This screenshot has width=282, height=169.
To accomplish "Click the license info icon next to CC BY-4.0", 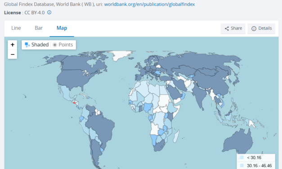I will point(49,13).
